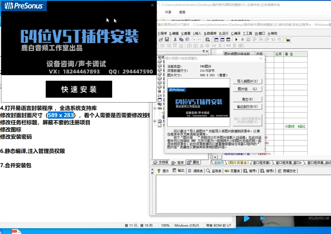Open the F.程序 menu

[162, 33]
